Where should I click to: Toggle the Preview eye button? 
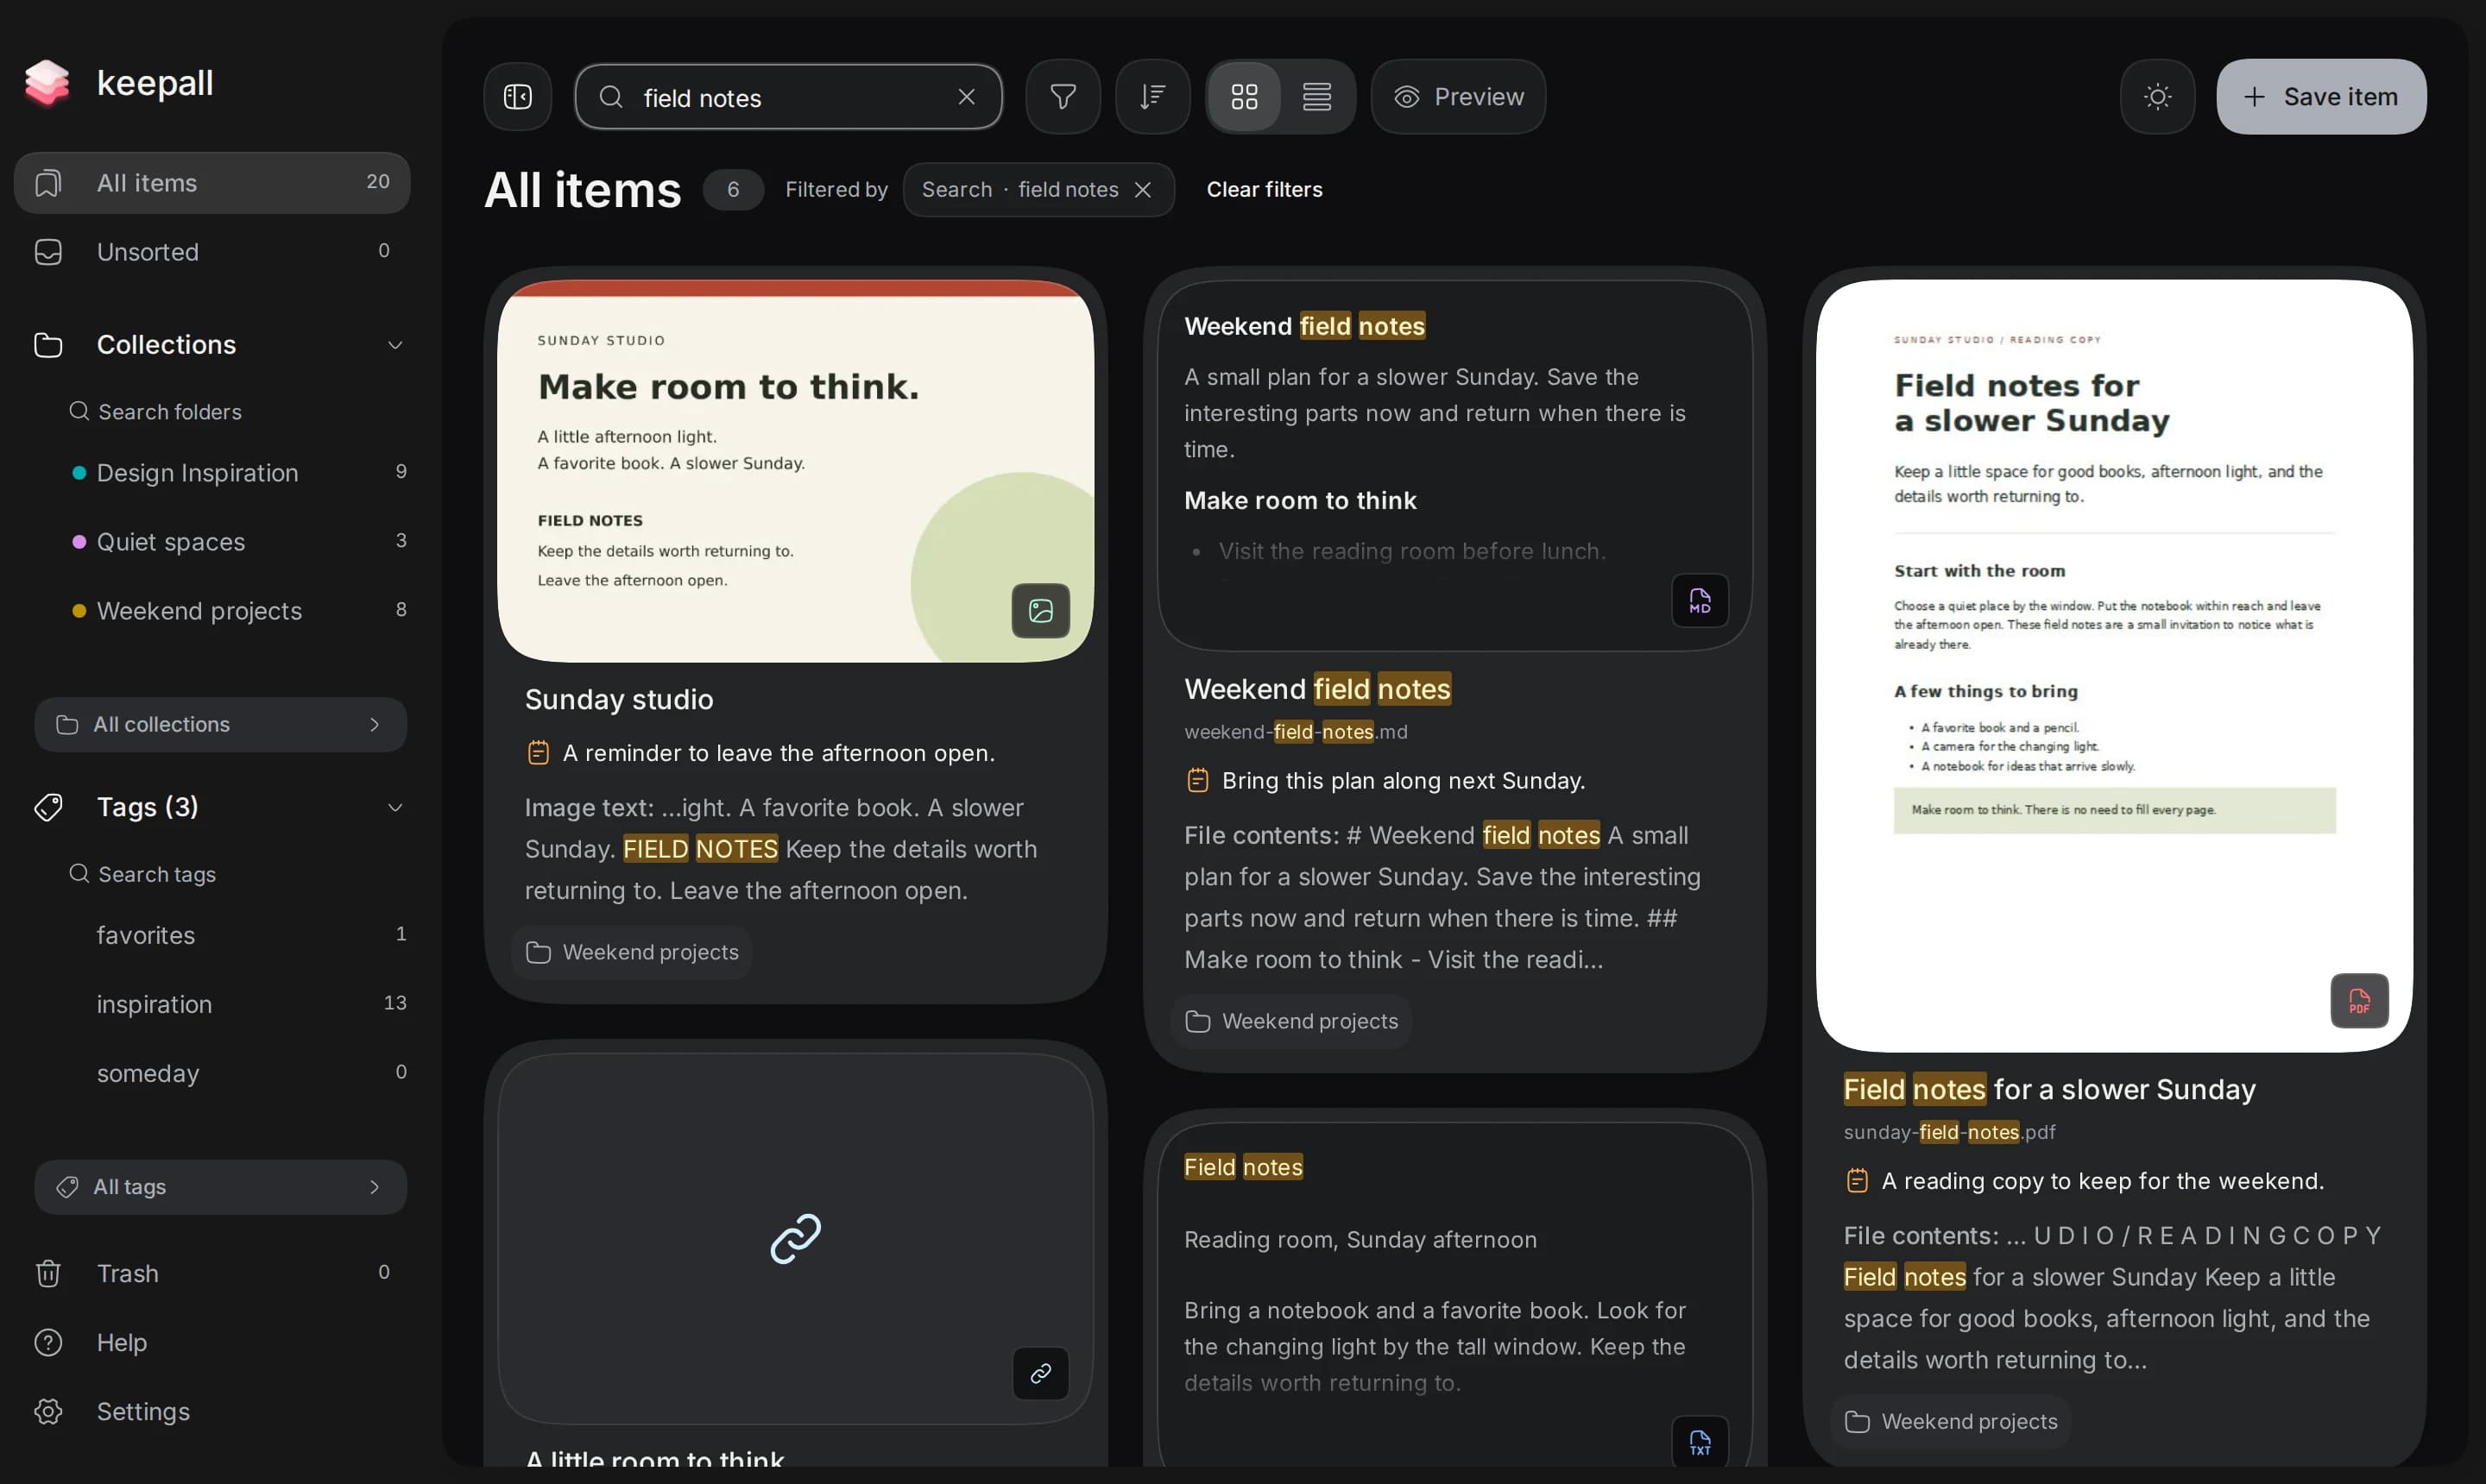(1458, 97)
